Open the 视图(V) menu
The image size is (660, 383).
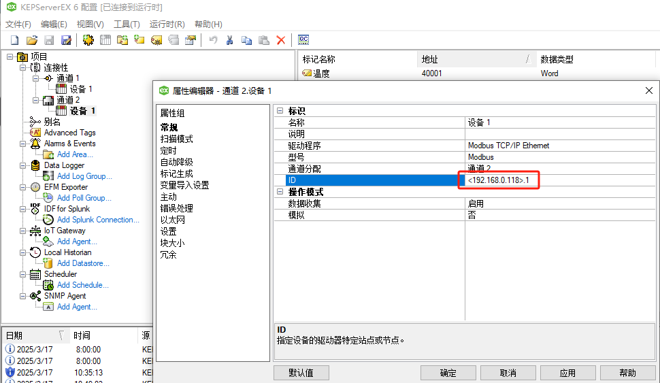point(90,24)
